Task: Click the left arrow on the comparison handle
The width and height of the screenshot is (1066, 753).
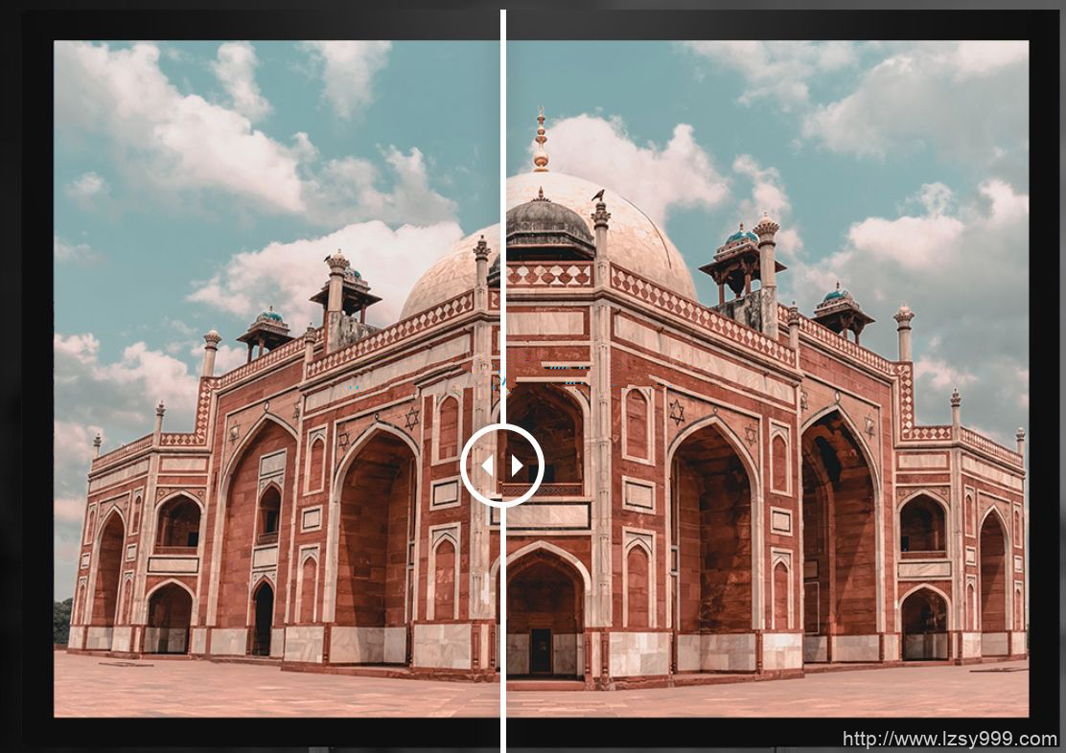Action: point(487,467)
